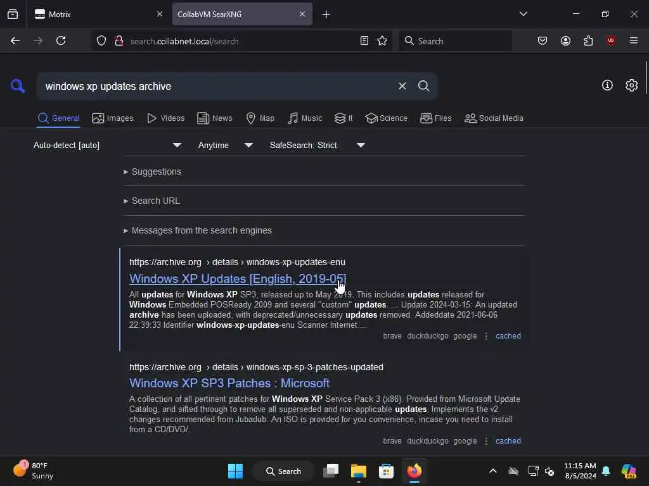Viewport: 649px width, 486px height.
Task: Click the page vertical scrollbar
Action: [646, 78]
